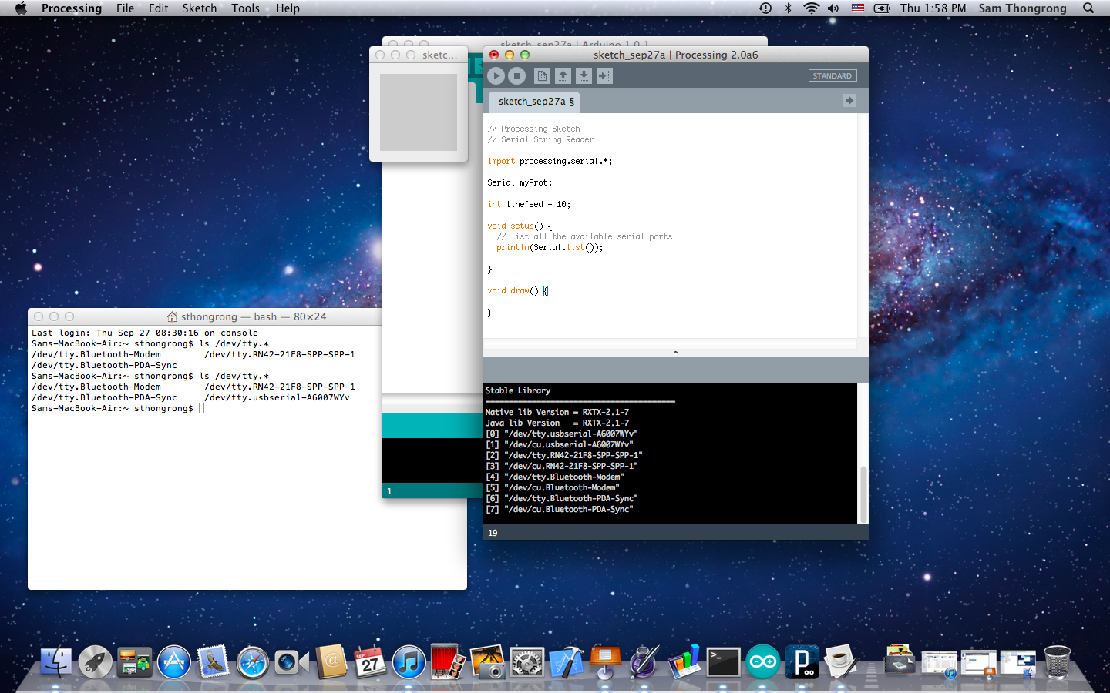The width and height of the screenshot is (1110, 693).
Task: Open System Preferences gear icon
Action: pyautogui.click(x=527, y=662)
